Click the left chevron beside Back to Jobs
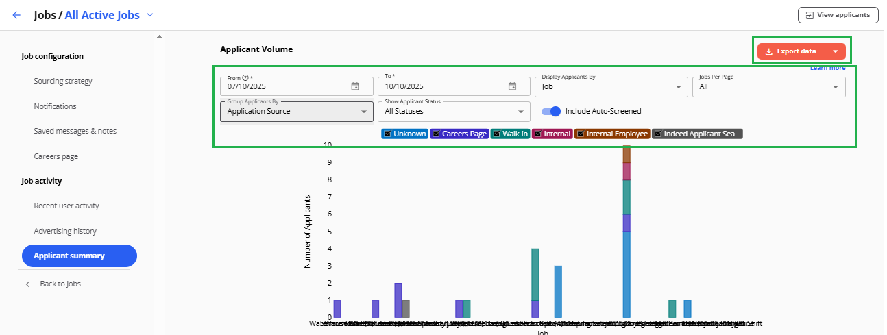 click(x=27, y=284)
